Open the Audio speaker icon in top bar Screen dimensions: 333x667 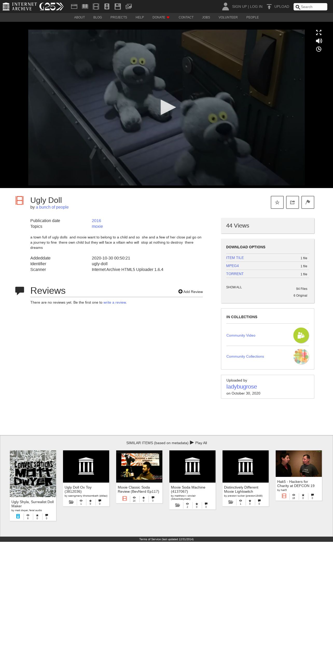pyautogui.click(x=107, y=6)
